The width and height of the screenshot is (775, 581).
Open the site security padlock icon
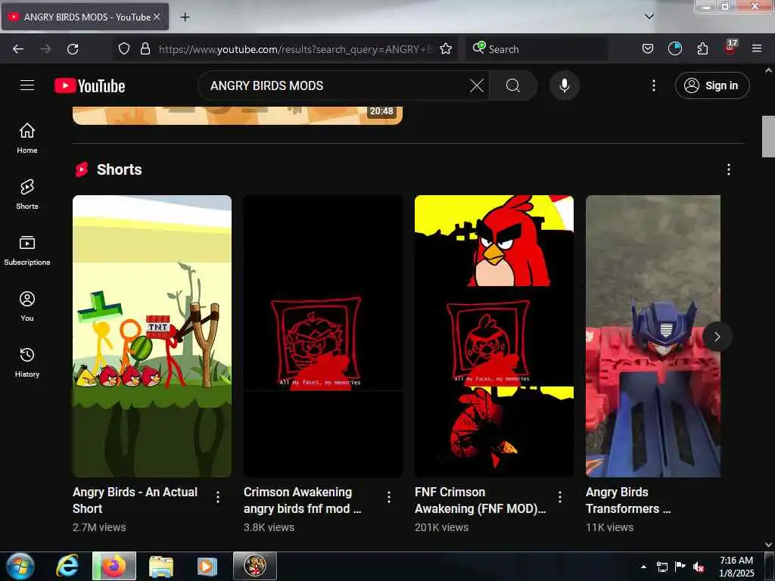(x=145, y=49)
